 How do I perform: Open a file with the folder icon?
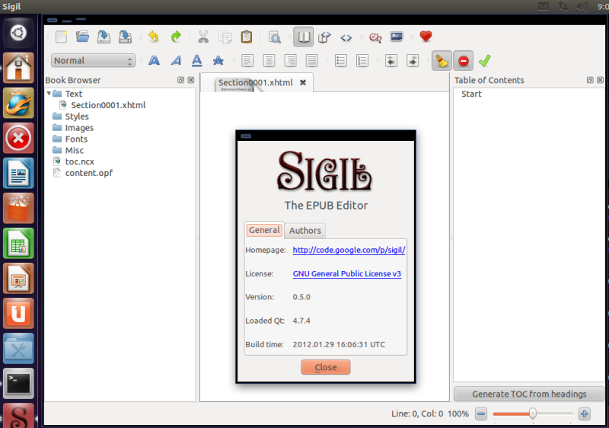click(x=82, y=37)
